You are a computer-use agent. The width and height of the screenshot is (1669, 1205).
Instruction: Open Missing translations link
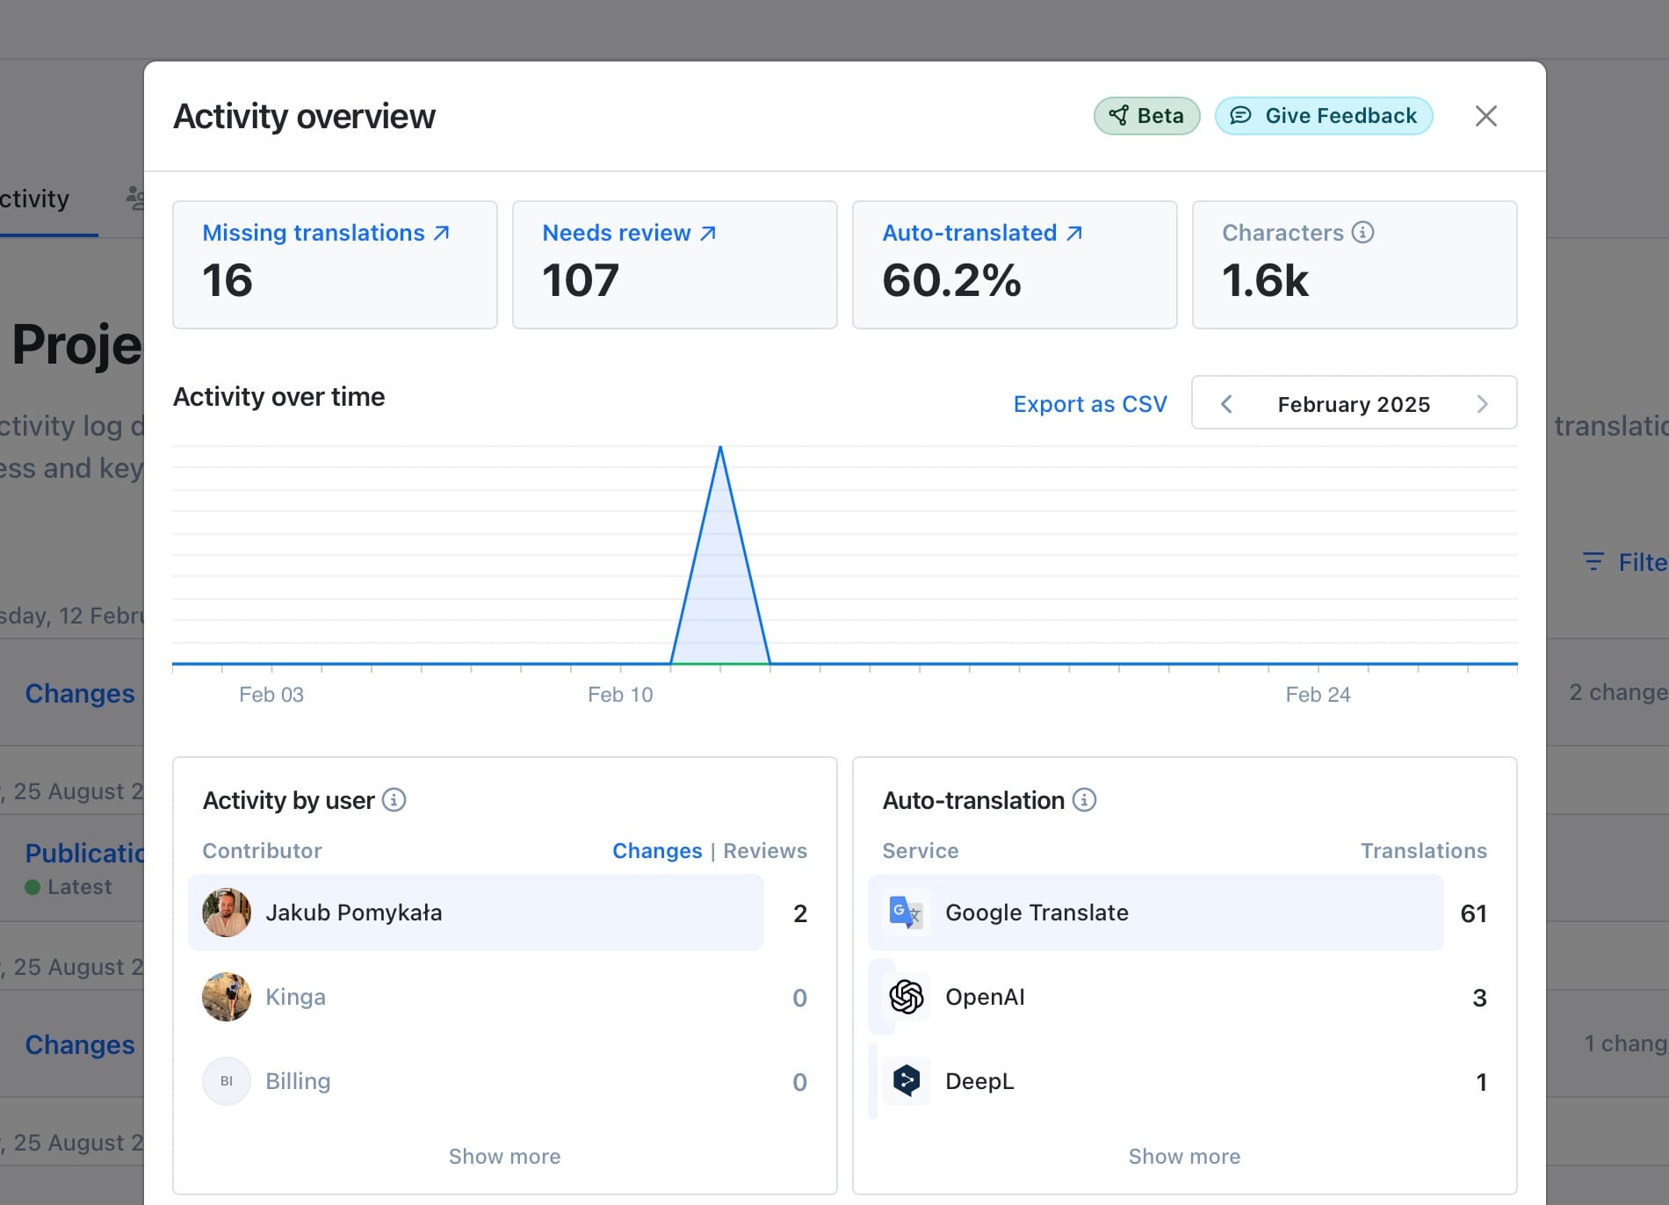point(326,233)
